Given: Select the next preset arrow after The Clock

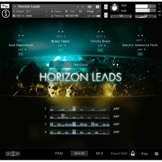Looking at the screenshot, I should pyautogui.click(x=118, y=64).
